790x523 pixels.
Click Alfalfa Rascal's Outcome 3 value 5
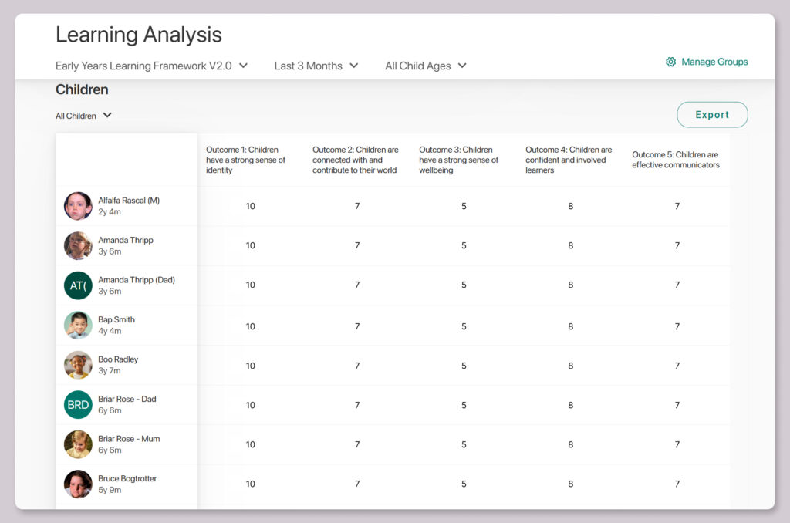tap(464, 206)
